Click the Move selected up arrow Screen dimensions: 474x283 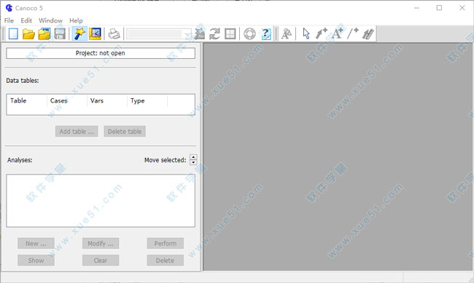193,157
